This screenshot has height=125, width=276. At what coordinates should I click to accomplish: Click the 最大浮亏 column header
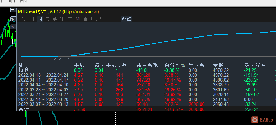coord(255,65)
